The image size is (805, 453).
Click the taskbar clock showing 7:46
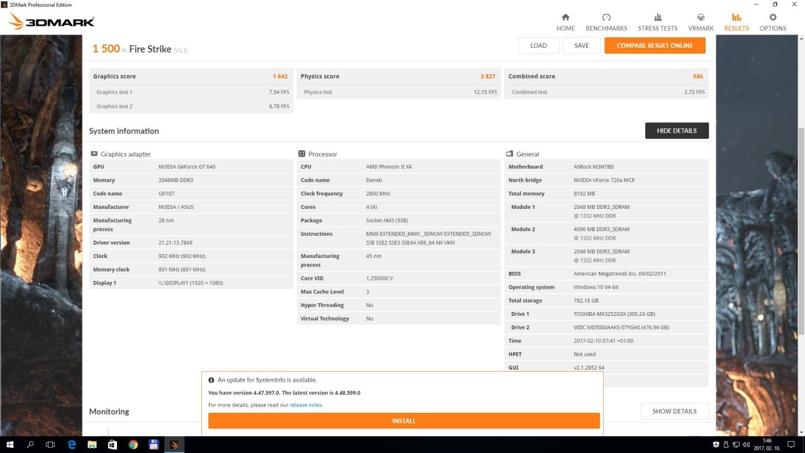[767, 444]
